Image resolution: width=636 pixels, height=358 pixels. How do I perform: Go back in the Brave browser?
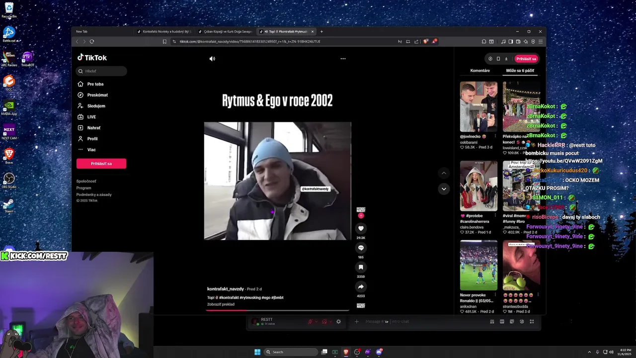point(77,41)
